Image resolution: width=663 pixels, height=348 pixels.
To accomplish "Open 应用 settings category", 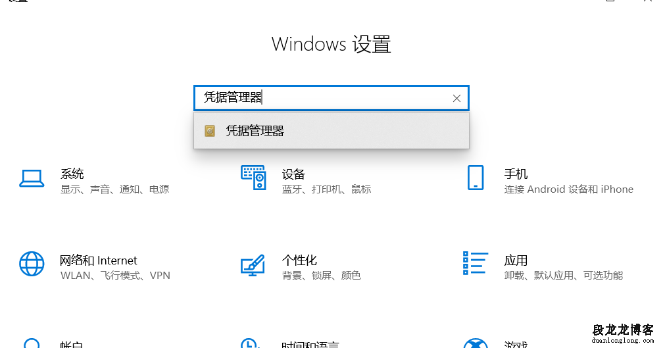I will coord(516,260).
